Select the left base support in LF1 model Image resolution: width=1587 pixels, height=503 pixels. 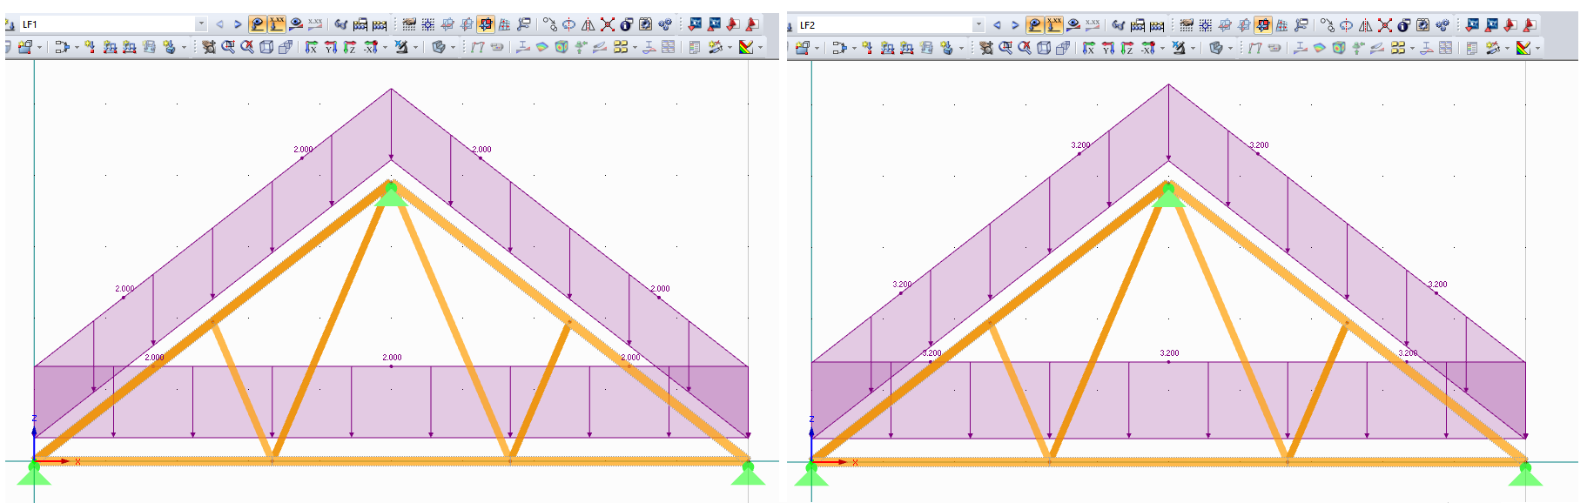[x=34, y=473]
